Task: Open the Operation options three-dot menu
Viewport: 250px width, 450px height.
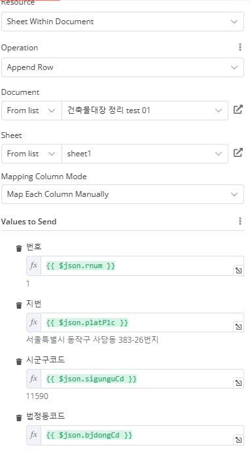Action: [240, 47]
